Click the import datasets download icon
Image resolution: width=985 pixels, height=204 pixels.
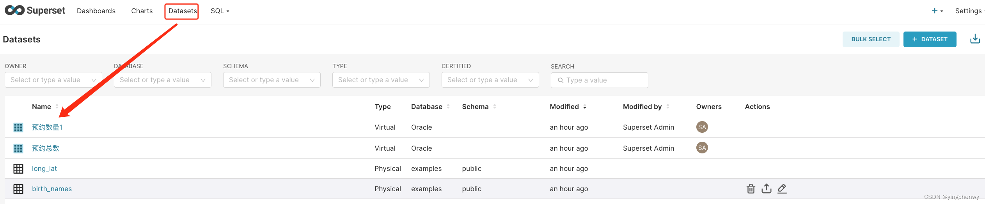click(975, 39)
